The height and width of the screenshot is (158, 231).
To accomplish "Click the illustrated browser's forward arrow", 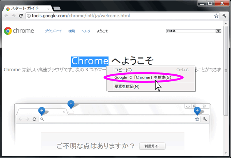I will click(27, 119).
